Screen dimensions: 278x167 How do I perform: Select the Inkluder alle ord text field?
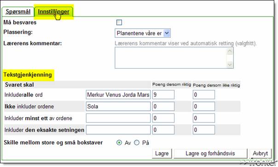[118, 95]
